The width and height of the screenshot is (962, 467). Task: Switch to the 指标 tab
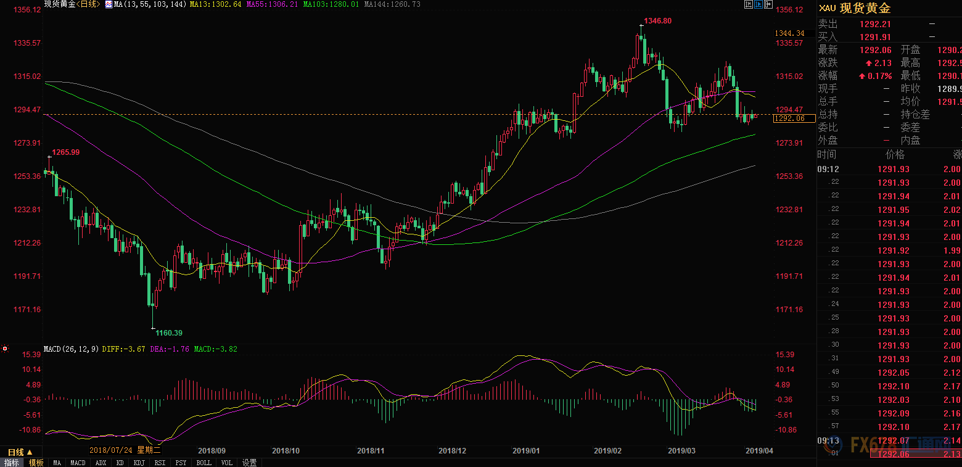tap(12, 463)
